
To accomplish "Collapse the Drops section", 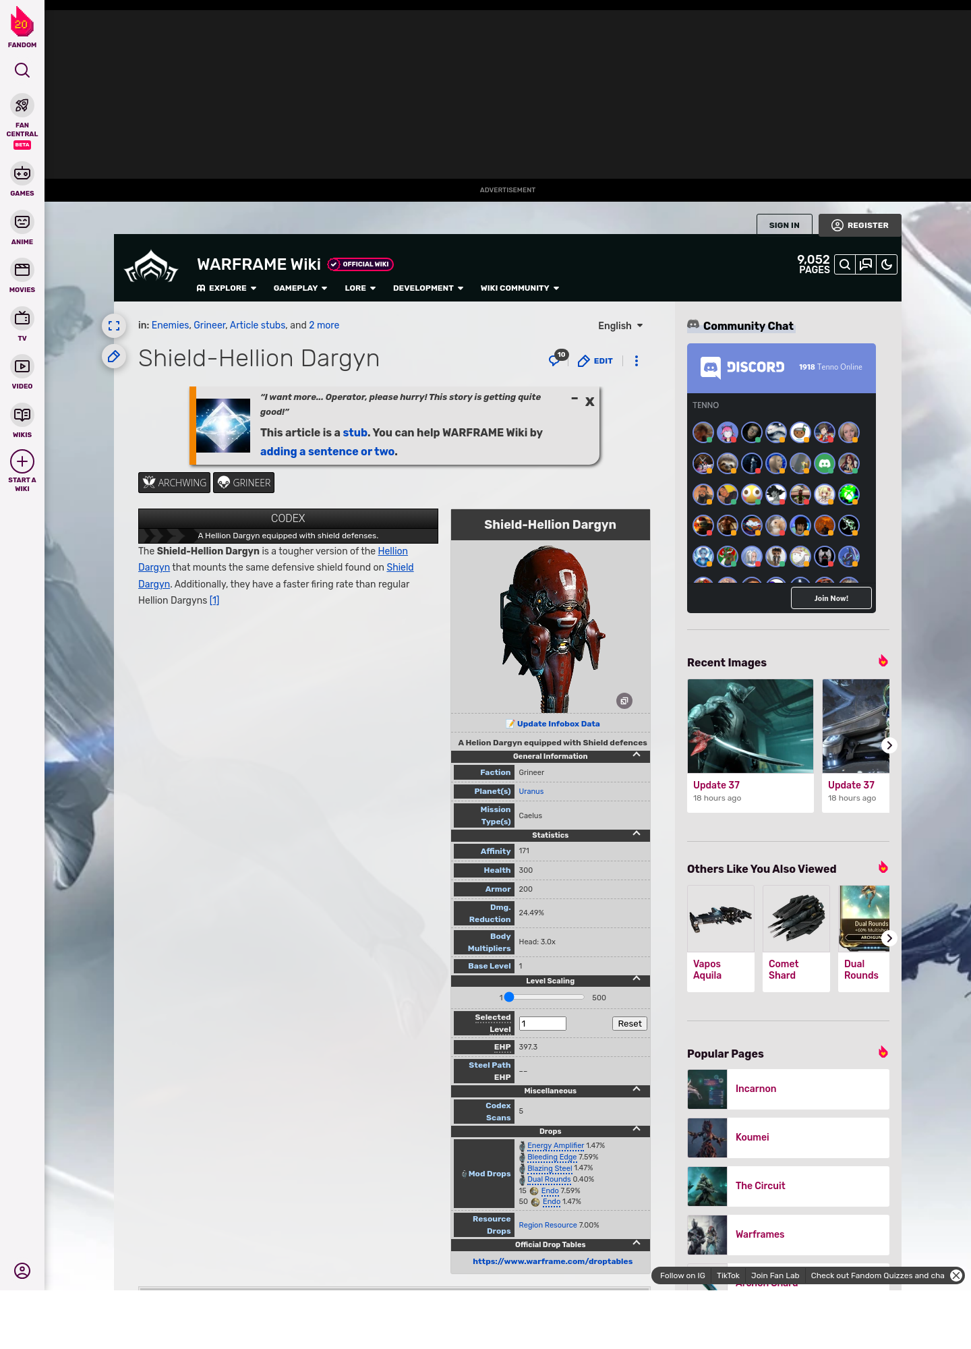I will 637,1129.
